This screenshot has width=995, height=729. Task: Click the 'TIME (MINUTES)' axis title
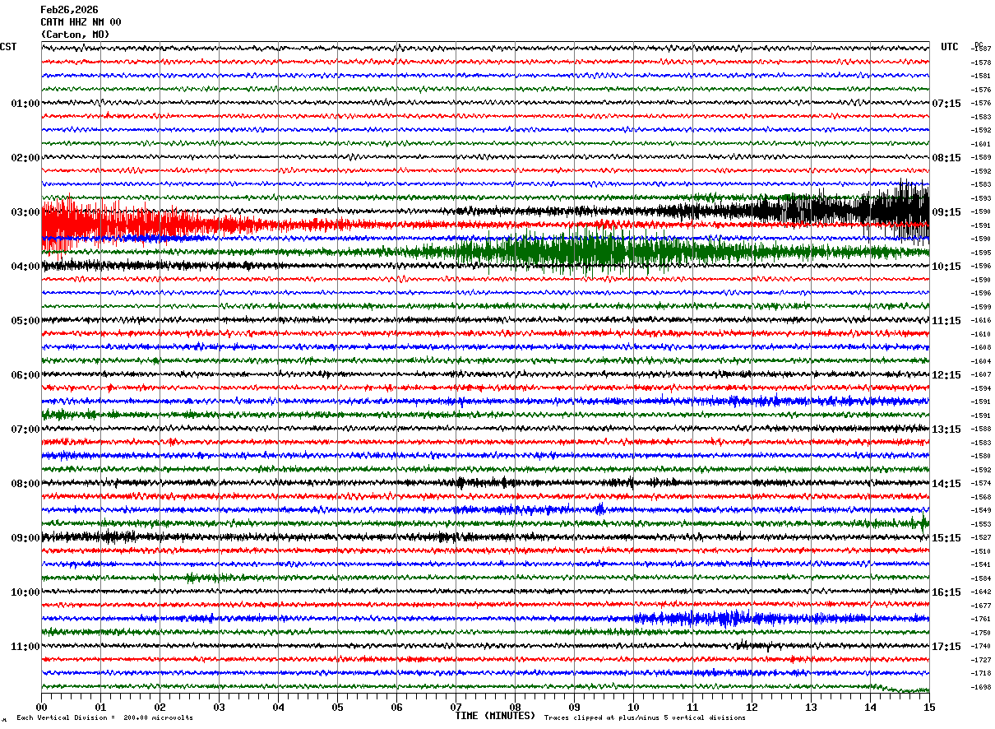coord(495,716)
